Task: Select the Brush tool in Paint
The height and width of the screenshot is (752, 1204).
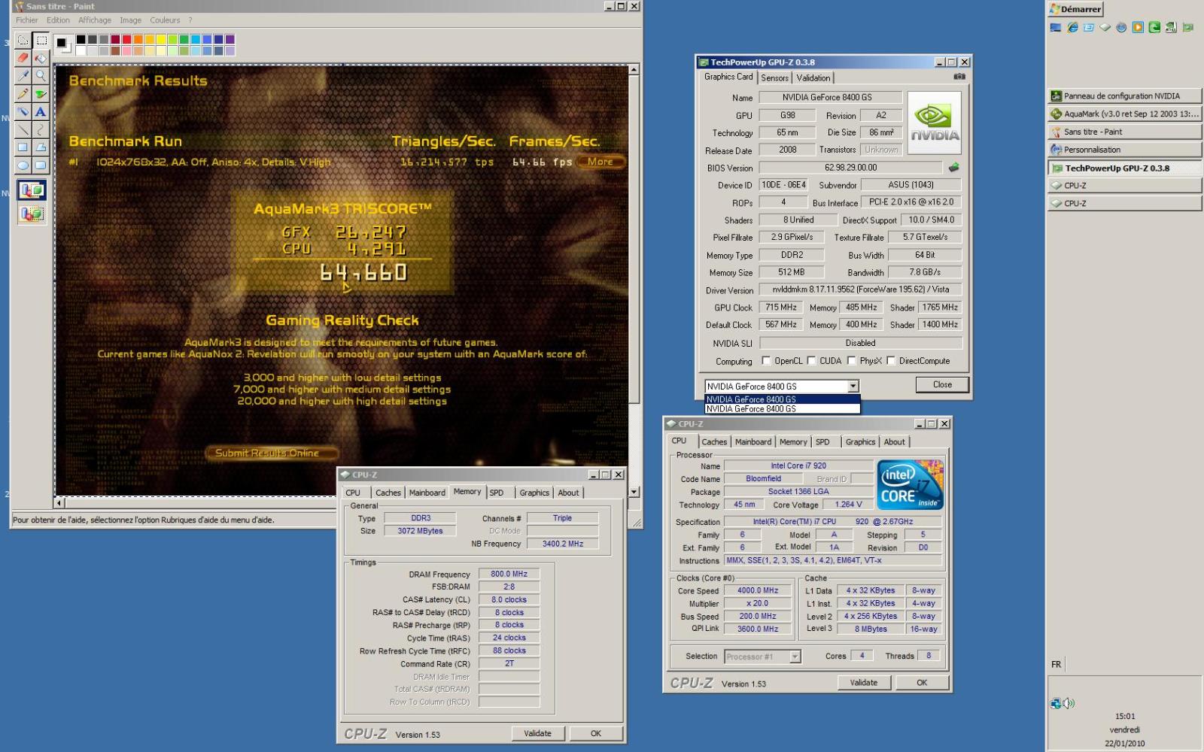Action: [41, 94]
